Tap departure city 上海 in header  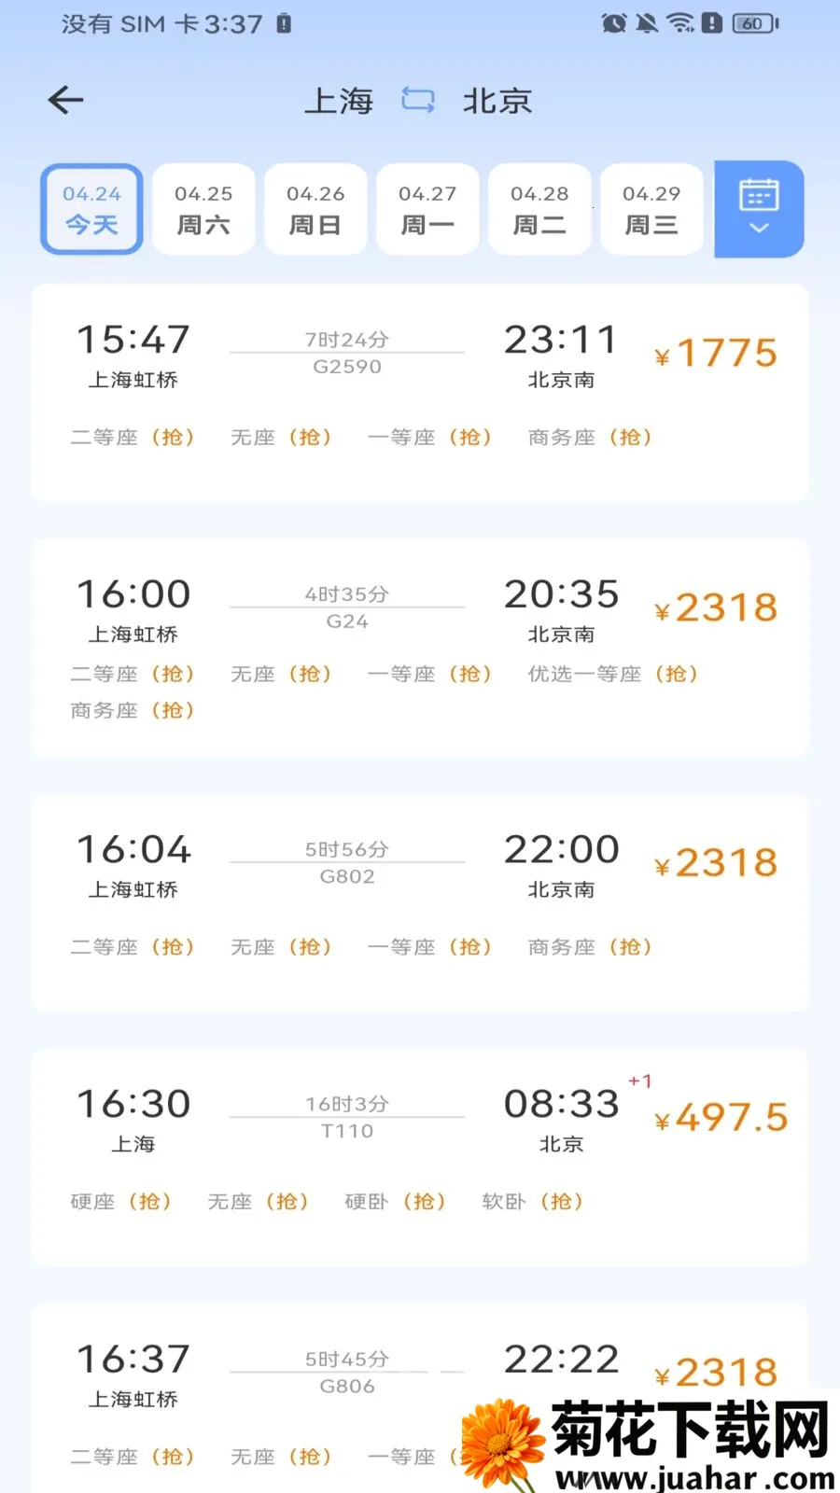[x=339, y=100]
